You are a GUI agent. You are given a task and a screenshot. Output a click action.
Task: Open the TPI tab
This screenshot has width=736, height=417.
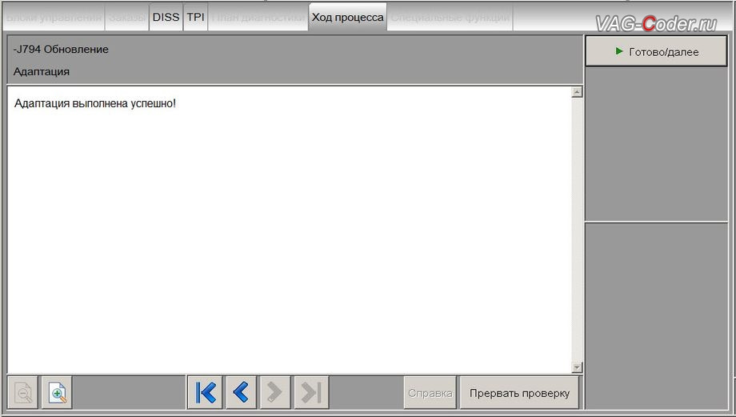[x=195, y=18]
